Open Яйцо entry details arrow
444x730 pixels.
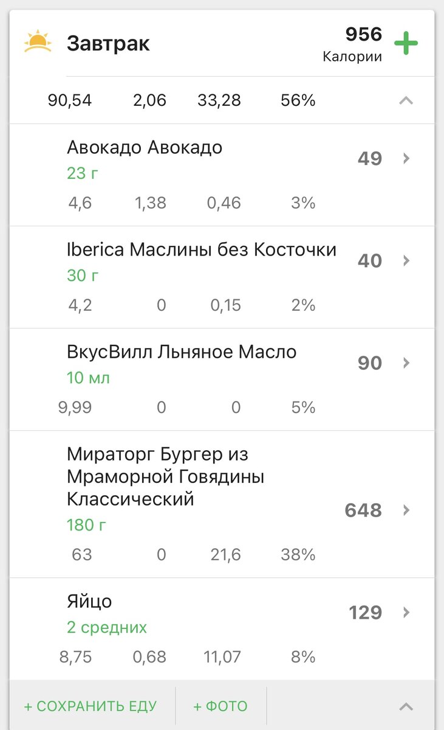click(x=406, y=612)
